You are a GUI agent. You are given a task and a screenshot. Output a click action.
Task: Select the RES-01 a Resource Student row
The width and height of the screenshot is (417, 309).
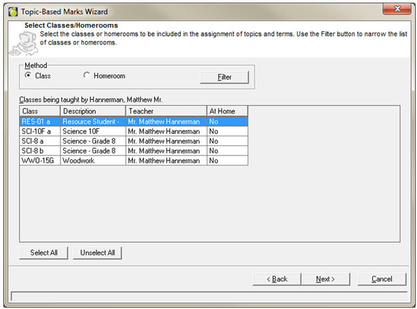(x=133, y=122)
